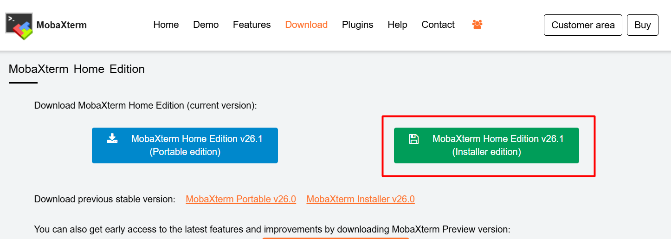This screenshot has width=671, height=239.
Task: Click the download arrow icon on blue button
Action: coord(112,138)
